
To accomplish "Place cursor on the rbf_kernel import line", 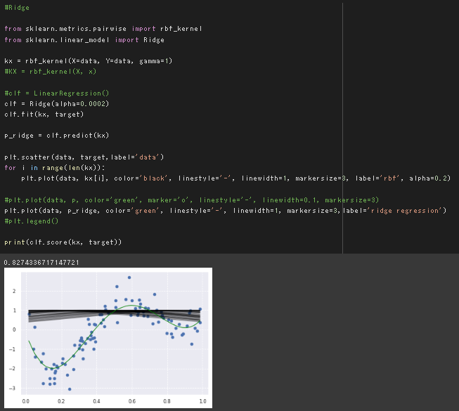I will pyautogui.click(x=103, y=29).
